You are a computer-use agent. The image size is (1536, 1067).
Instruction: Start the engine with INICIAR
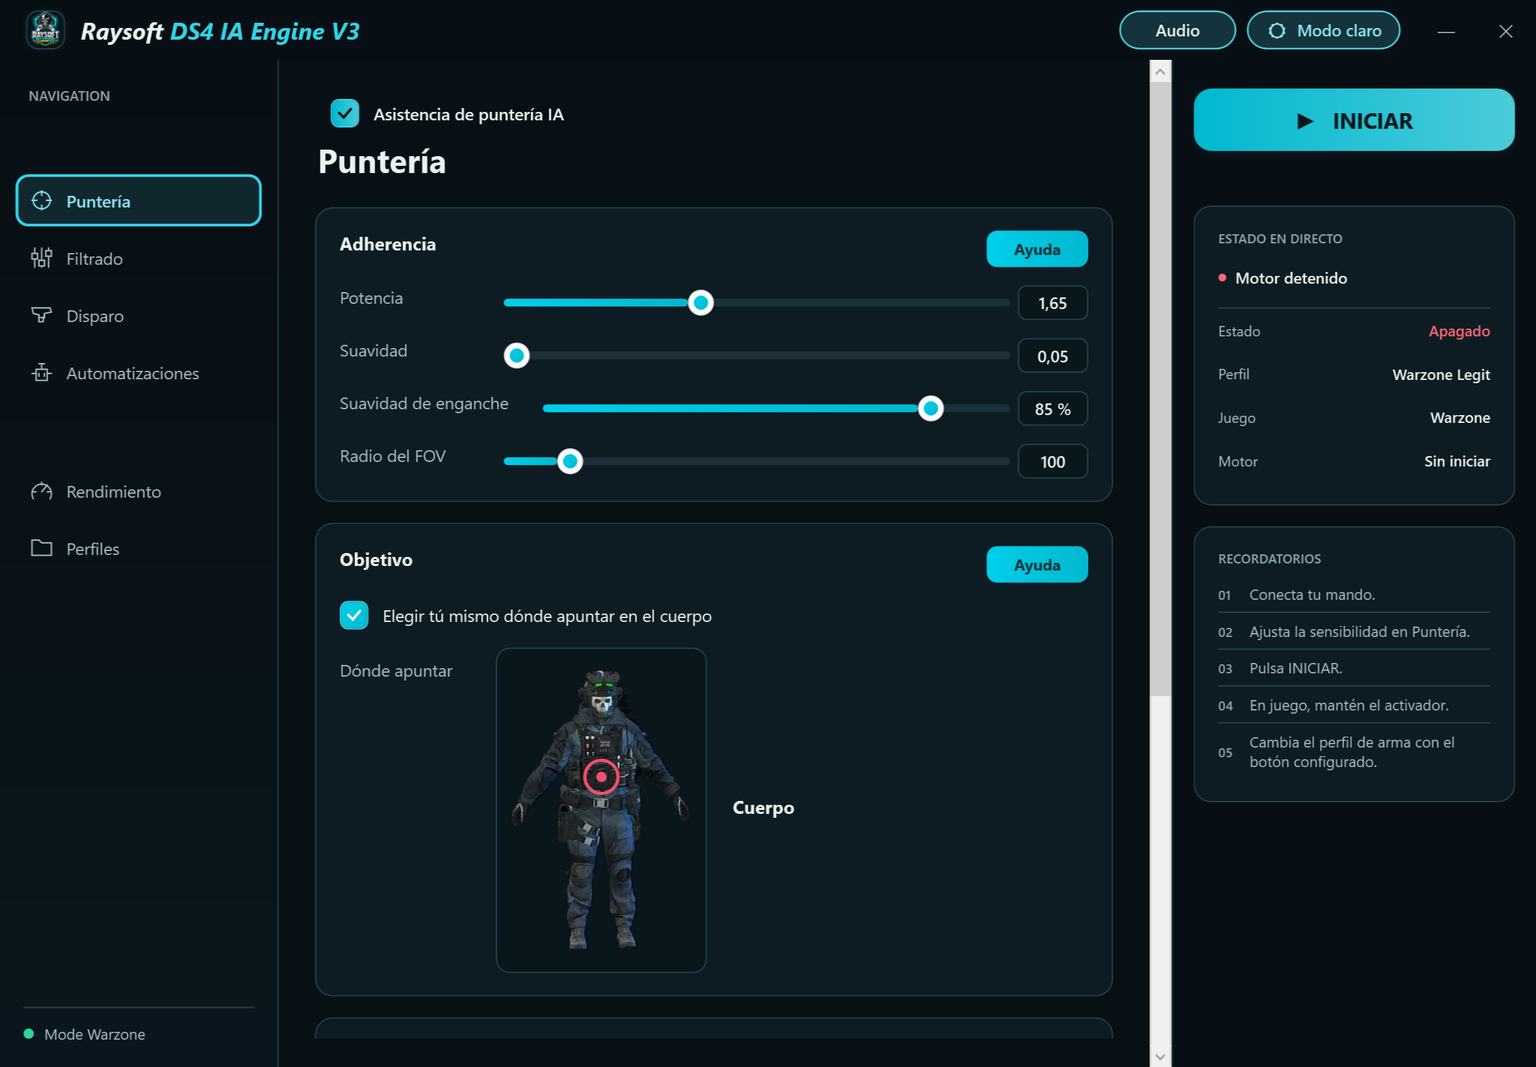tap(1354, 120)
